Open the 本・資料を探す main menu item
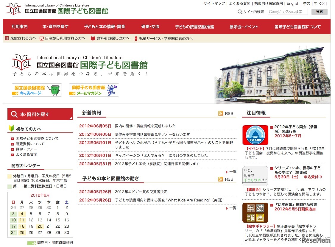The image size is (335, 247). tap(55, 27)
